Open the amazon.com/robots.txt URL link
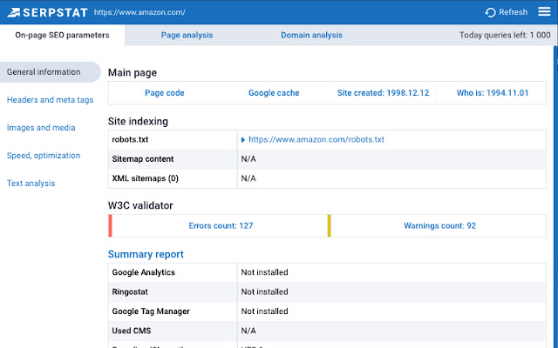Viewport: 558px width, 348px height. [x=316, y=139]
